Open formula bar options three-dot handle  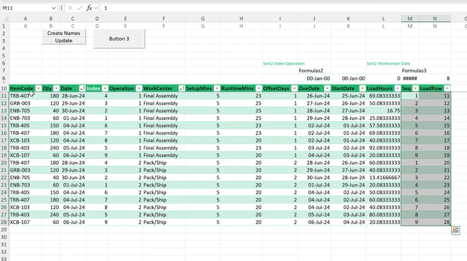click(61, 8)
